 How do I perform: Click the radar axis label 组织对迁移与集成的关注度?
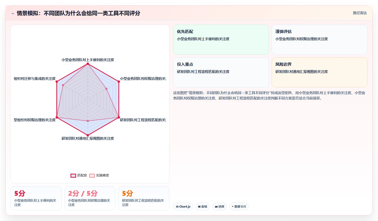(35, 79)
